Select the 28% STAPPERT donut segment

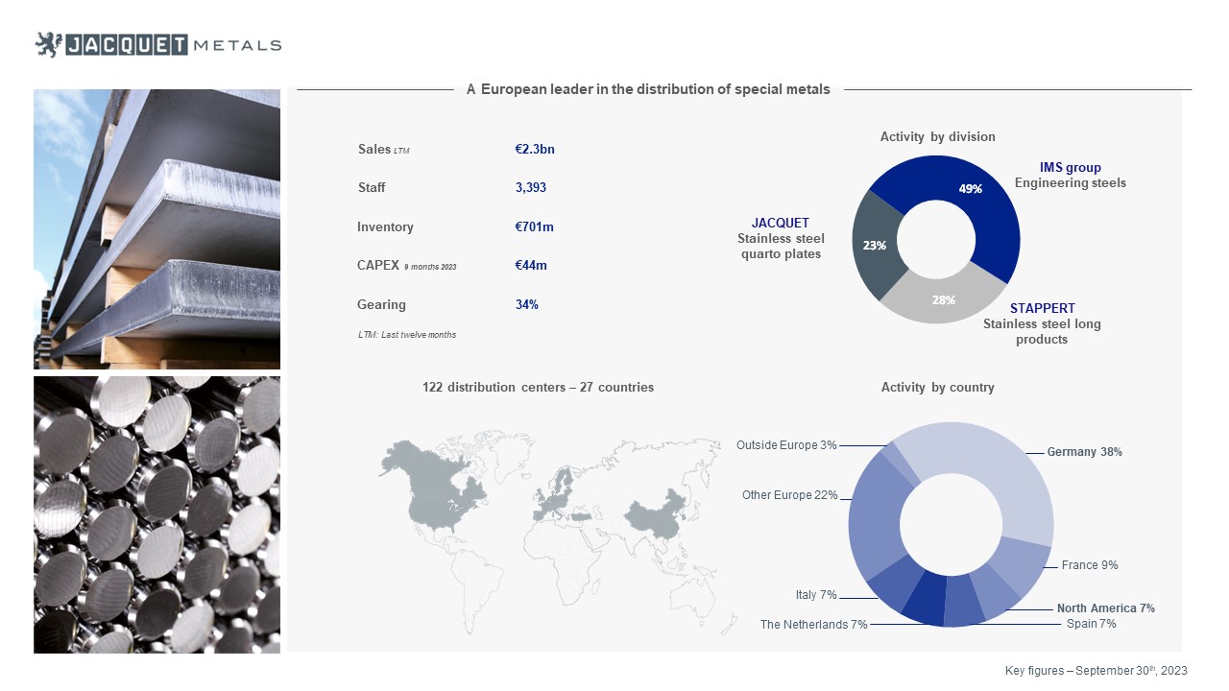[945, 298]
